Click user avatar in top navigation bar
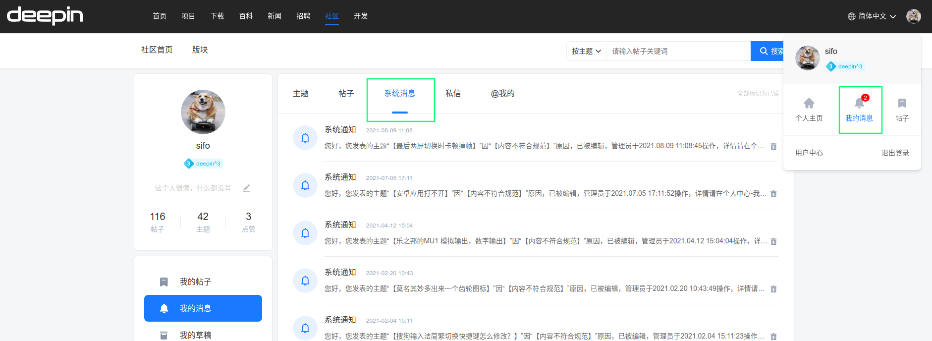 [x=913, y=16]
